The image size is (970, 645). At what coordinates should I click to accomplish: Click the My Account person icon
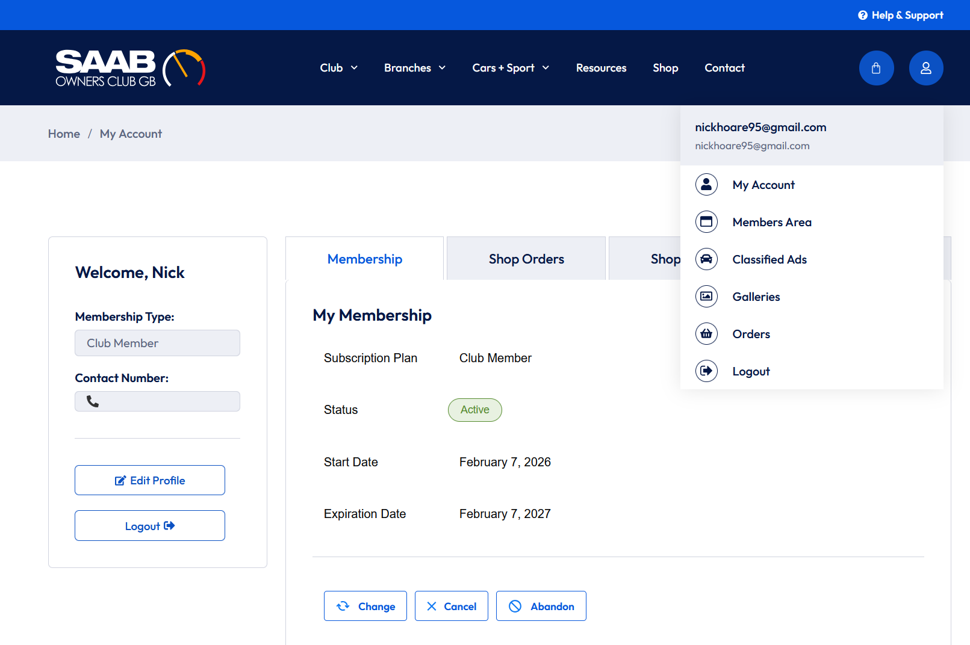pos(706,185)
